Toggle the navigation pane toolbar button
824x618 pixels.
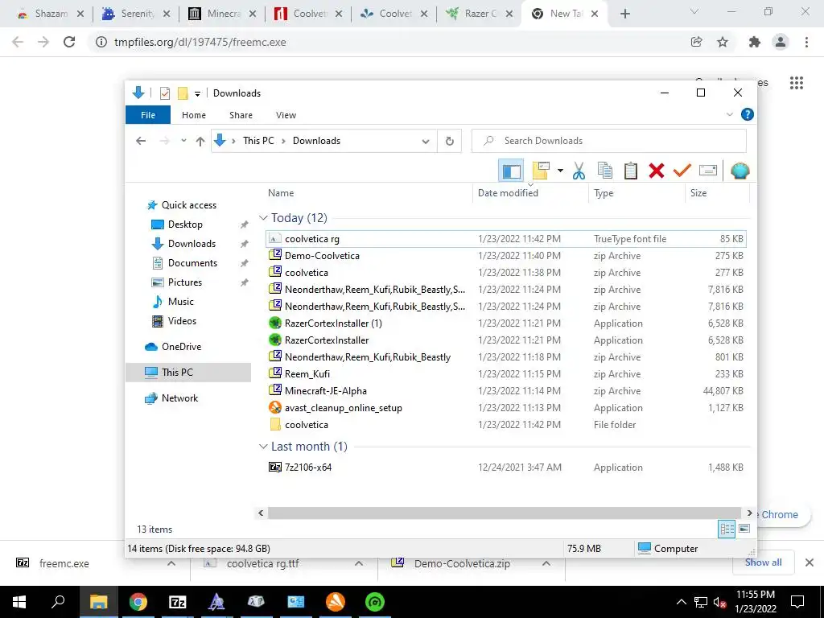(511, 171)
